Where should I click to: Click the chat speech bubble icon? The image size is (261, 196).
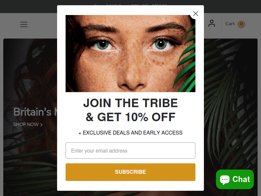224,180
